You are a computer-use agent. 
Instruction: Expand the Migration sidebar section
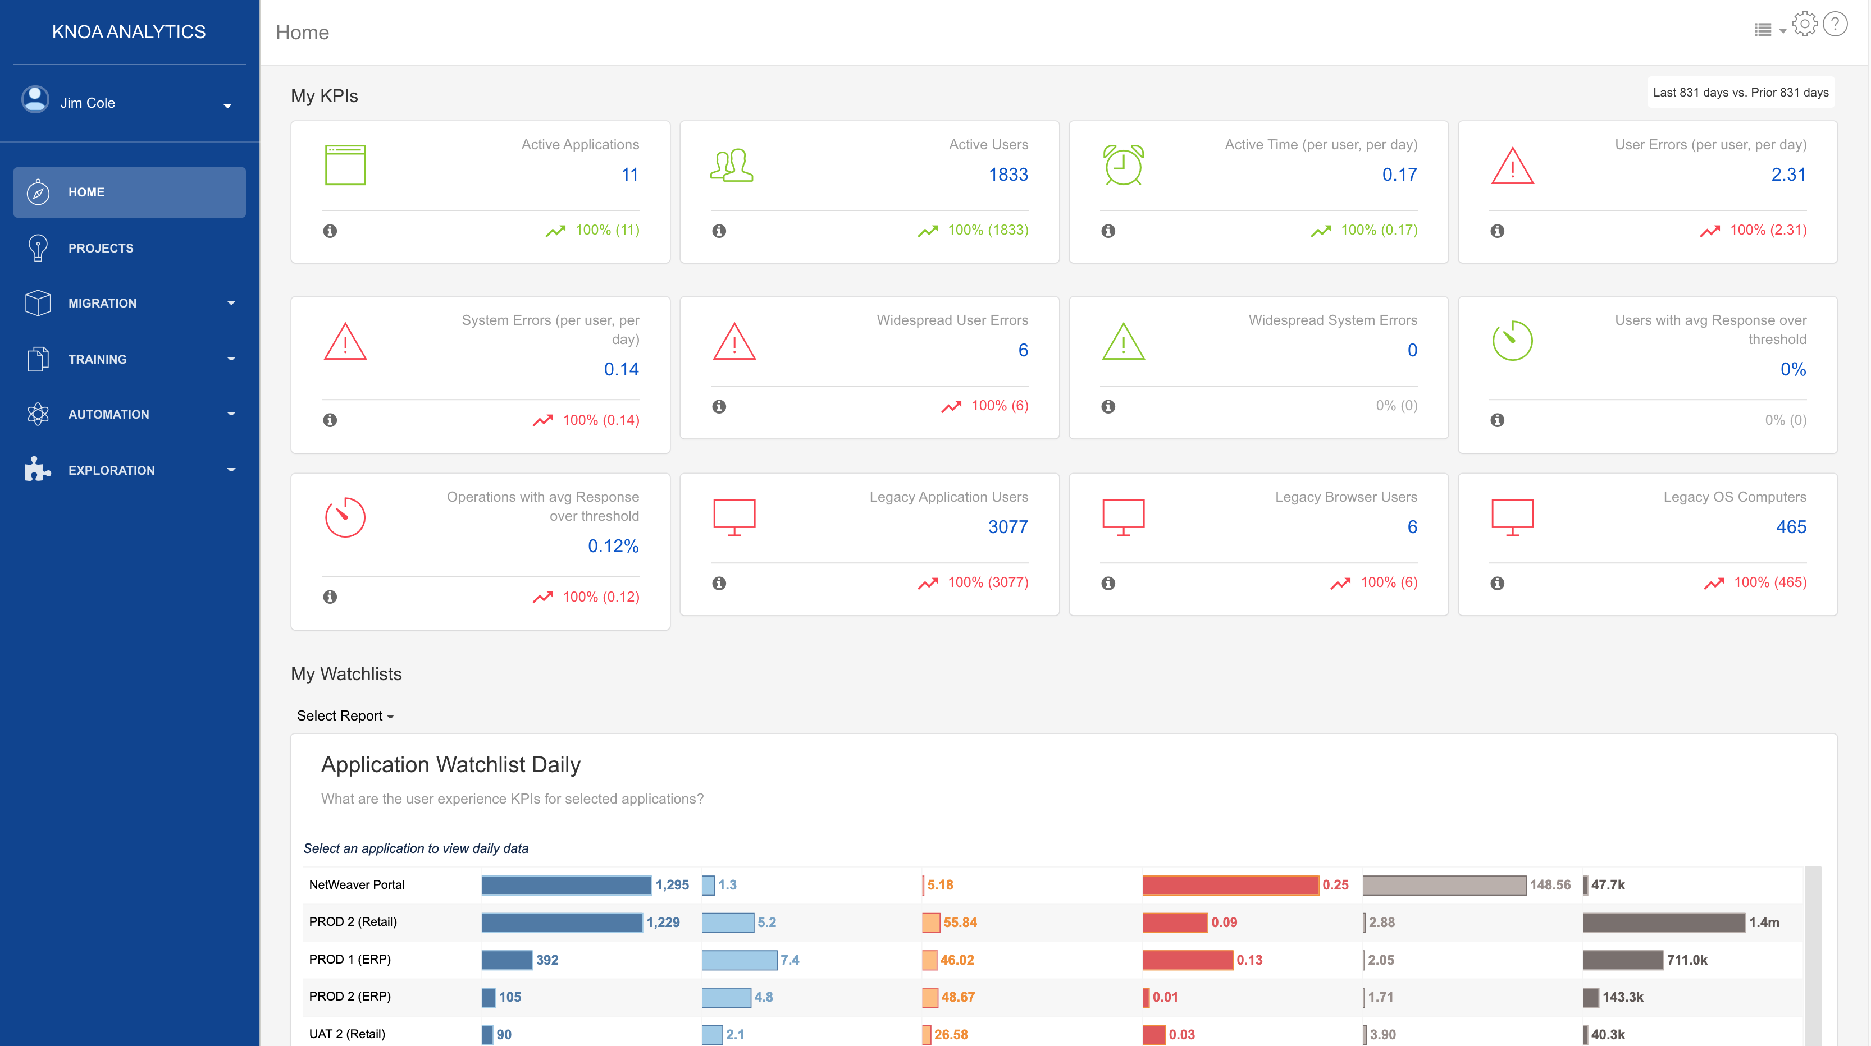click(x=231, y=302)
